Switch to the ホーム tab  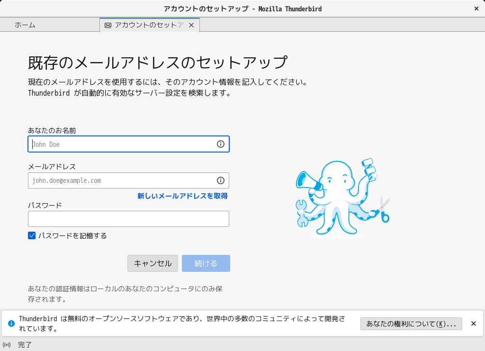pos(50,25)
